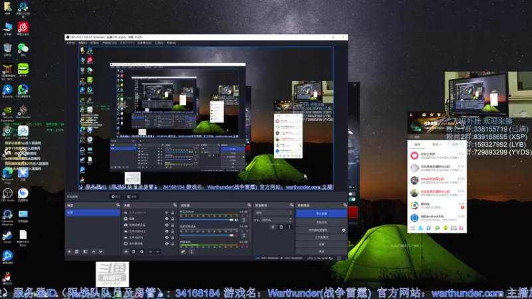This screenshot has width=532, height=299.
Task: Enable 工作室模式 in Controls
Action: [x=321, y=237]
